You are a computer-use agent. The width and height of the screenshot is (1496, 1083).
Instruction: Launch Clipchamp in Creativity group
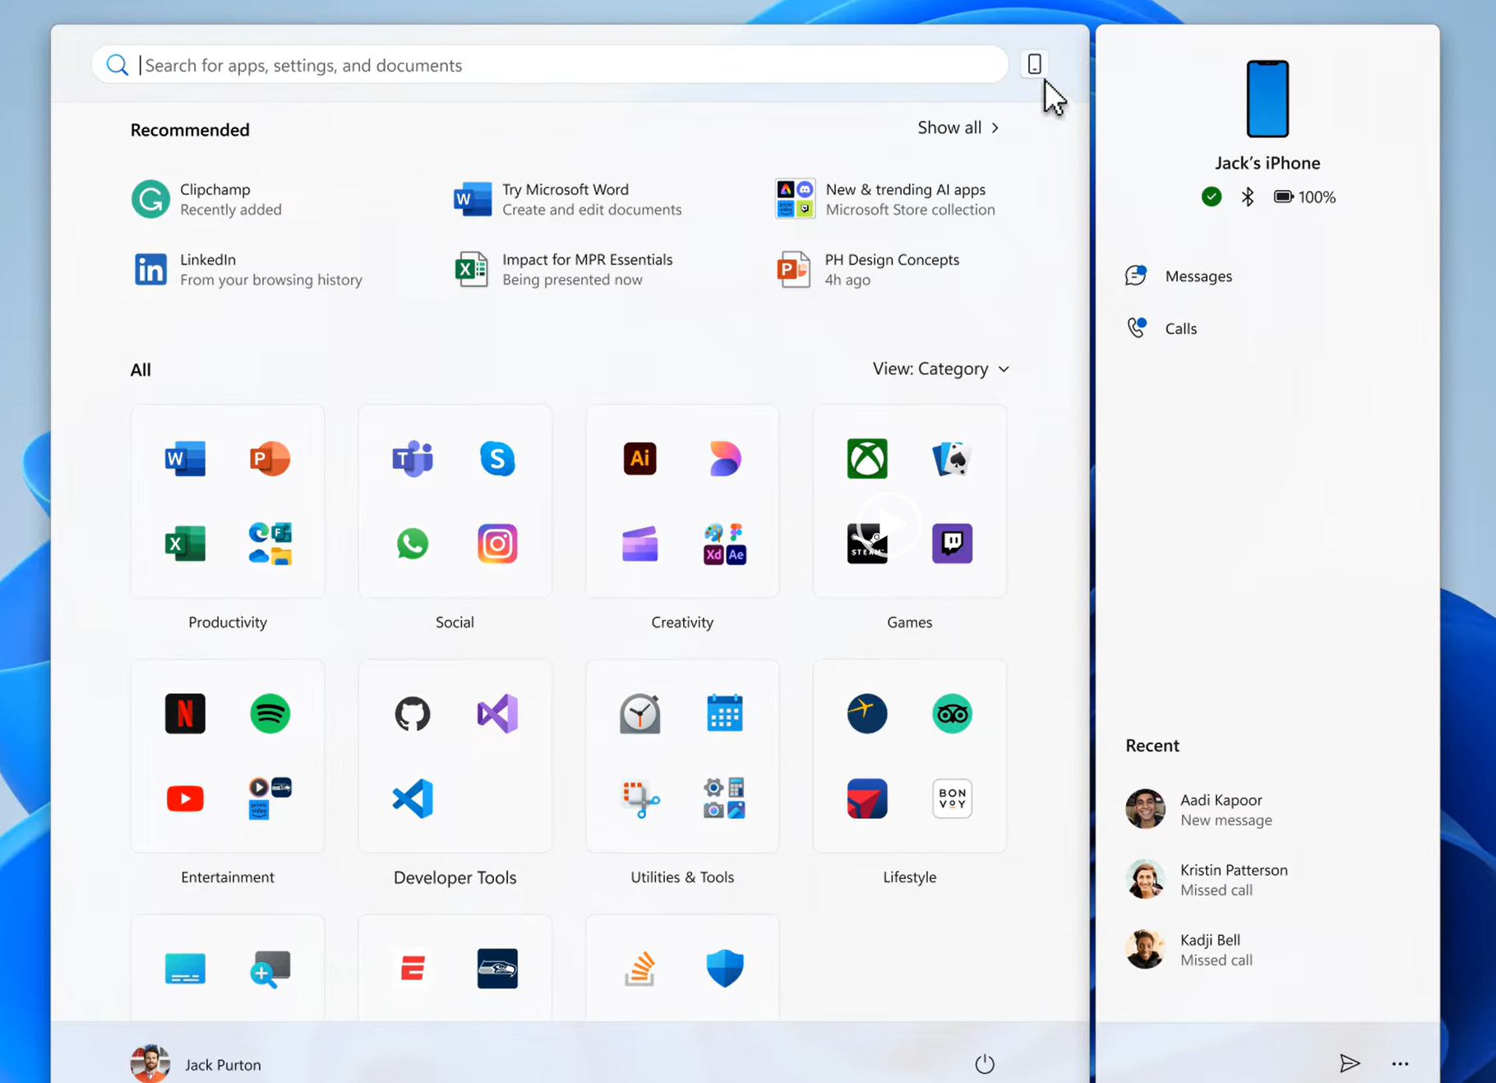click(639, 544)
